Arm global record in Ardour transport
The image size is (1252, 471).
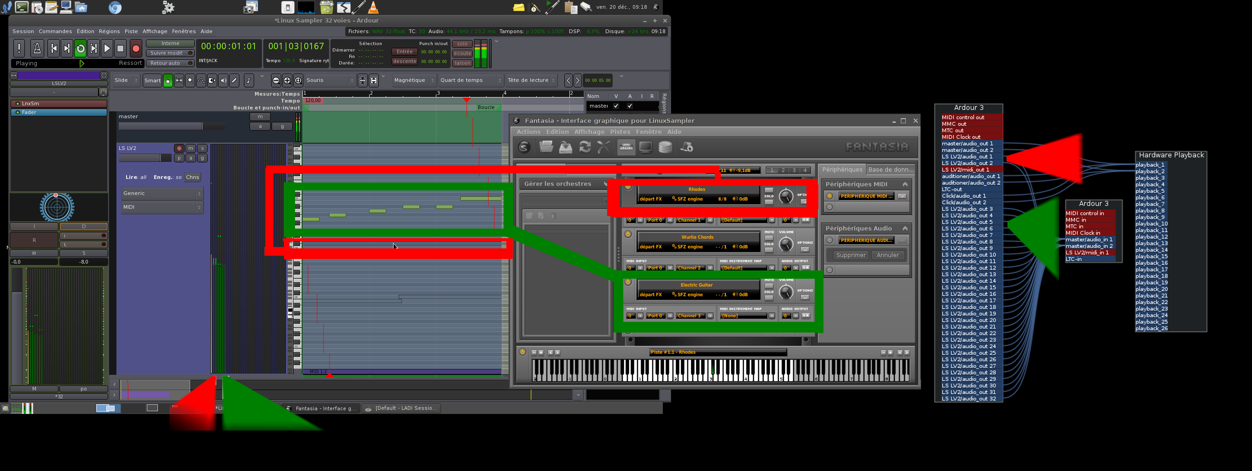(x=136, y=48)
